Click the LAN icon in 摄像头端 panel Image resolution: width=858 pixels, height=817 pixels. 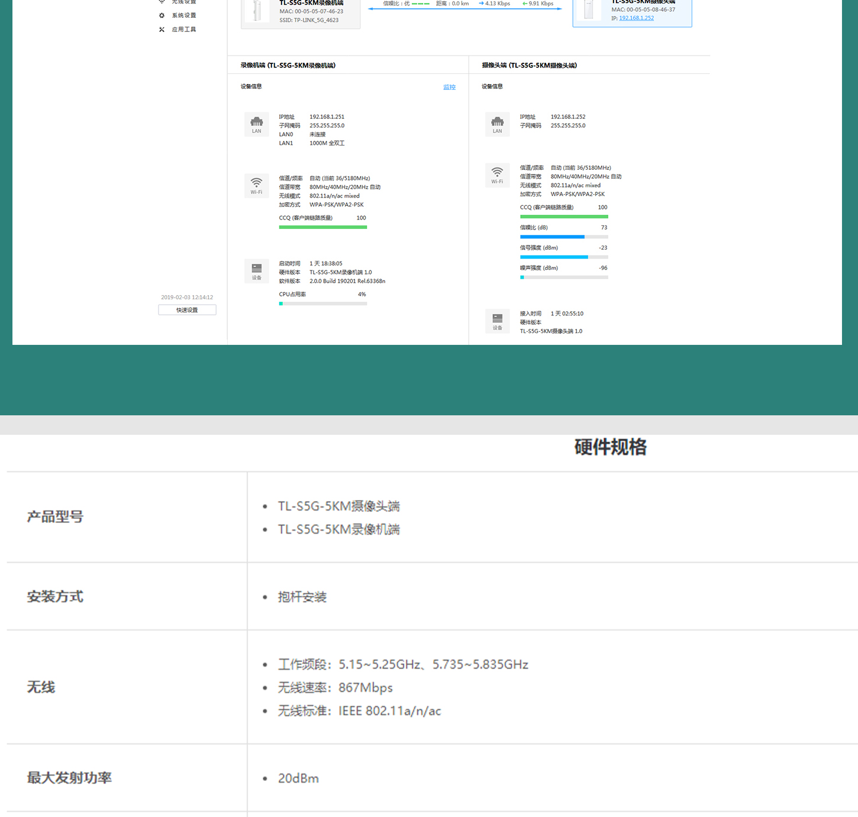[x=497, y=124]
